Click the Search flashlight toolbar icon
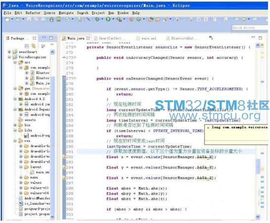Screen dimensions: 270x223 166,19
